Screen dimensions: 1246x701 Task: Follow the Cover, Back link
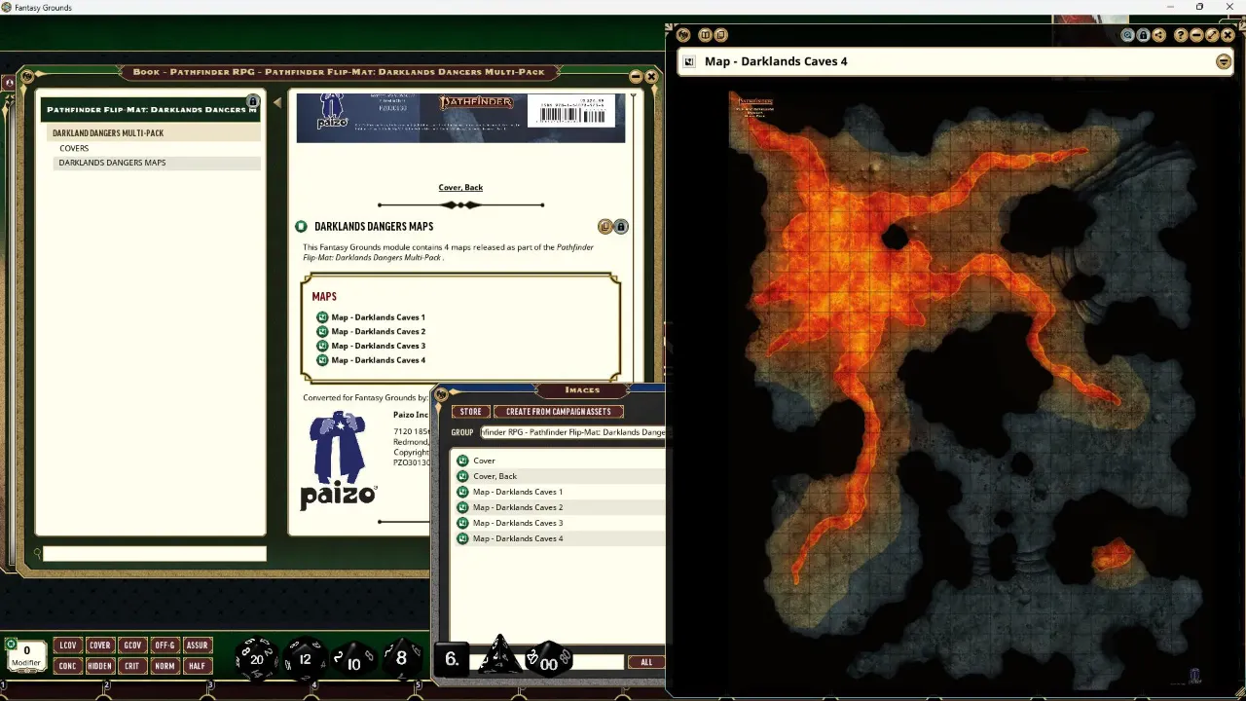pyautogui.click(x=460, y=187)
